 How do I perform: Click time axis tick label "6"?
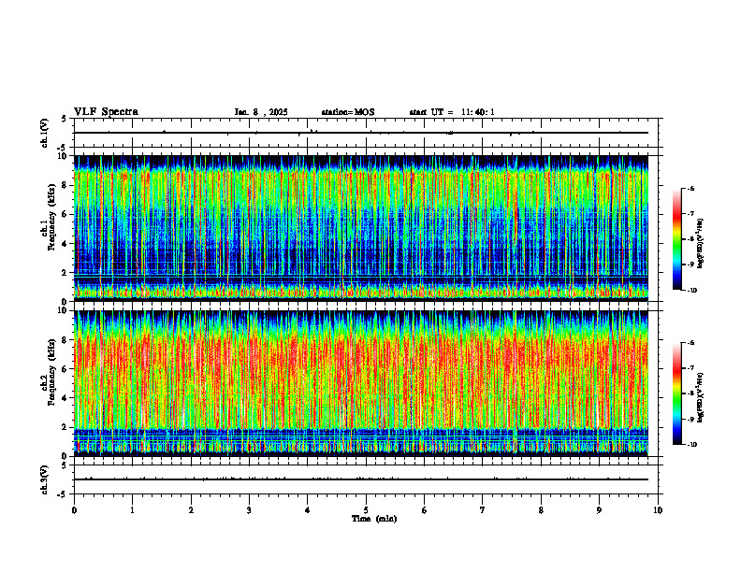click(425, 510)
